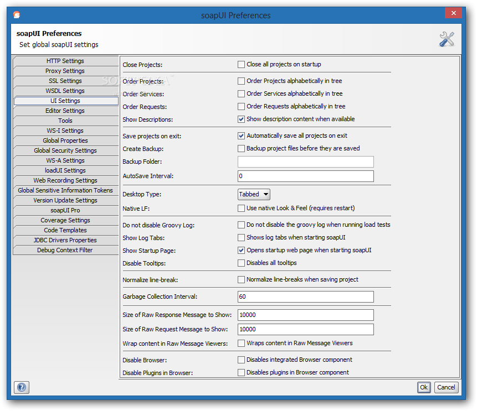Viewport: 477px width, 411px height.
Task: Open the Tools tab
Action: pyautogui.click(x=65, y=121)
